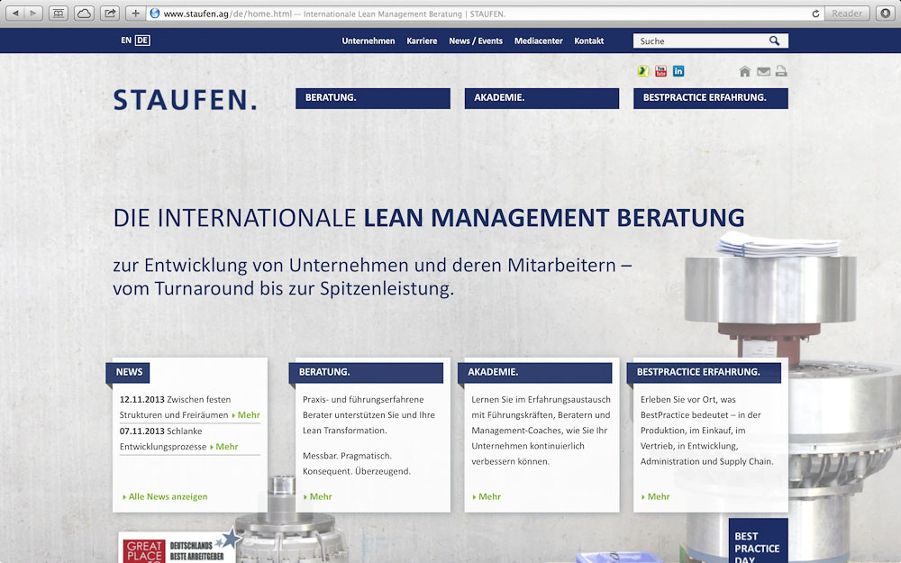
Task: Open BESTPRACTICE ERFAHRUNG. main navigation tab
Action: pos(711,98)
